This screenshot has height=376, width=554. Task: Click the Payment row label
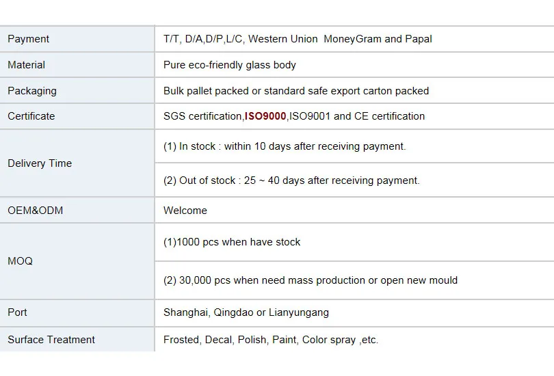point(29,39)
